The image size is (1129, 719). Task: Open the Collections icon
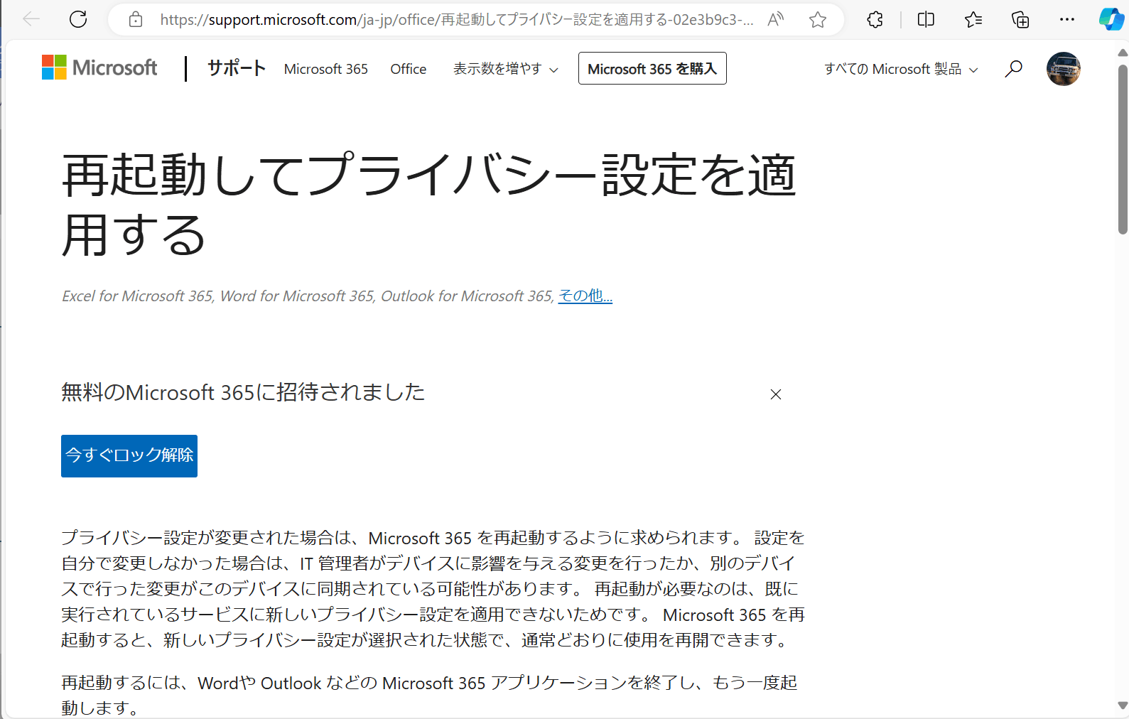(x=1020, y=20)
